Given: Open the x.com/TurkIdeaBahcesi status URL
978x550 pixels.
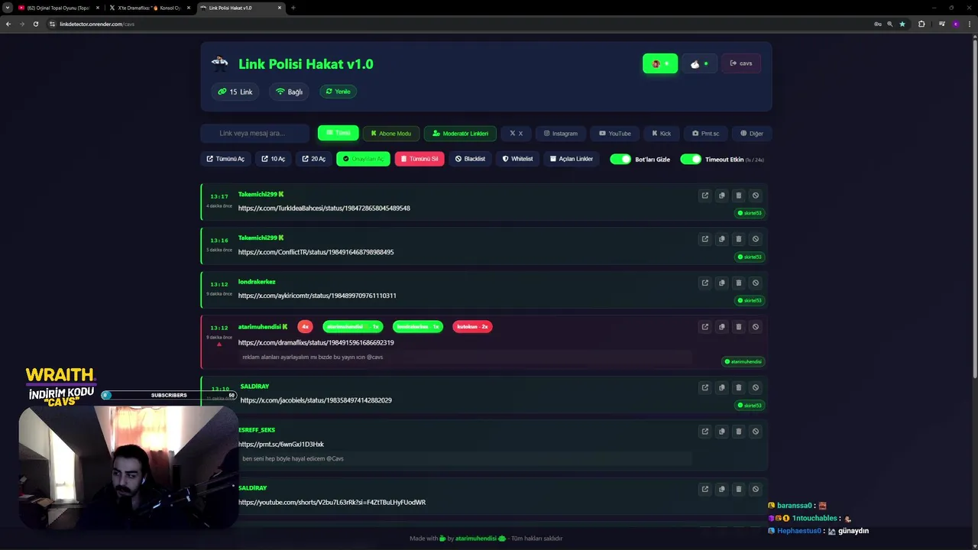Looking at the screenshot, I should pos(324,208).
